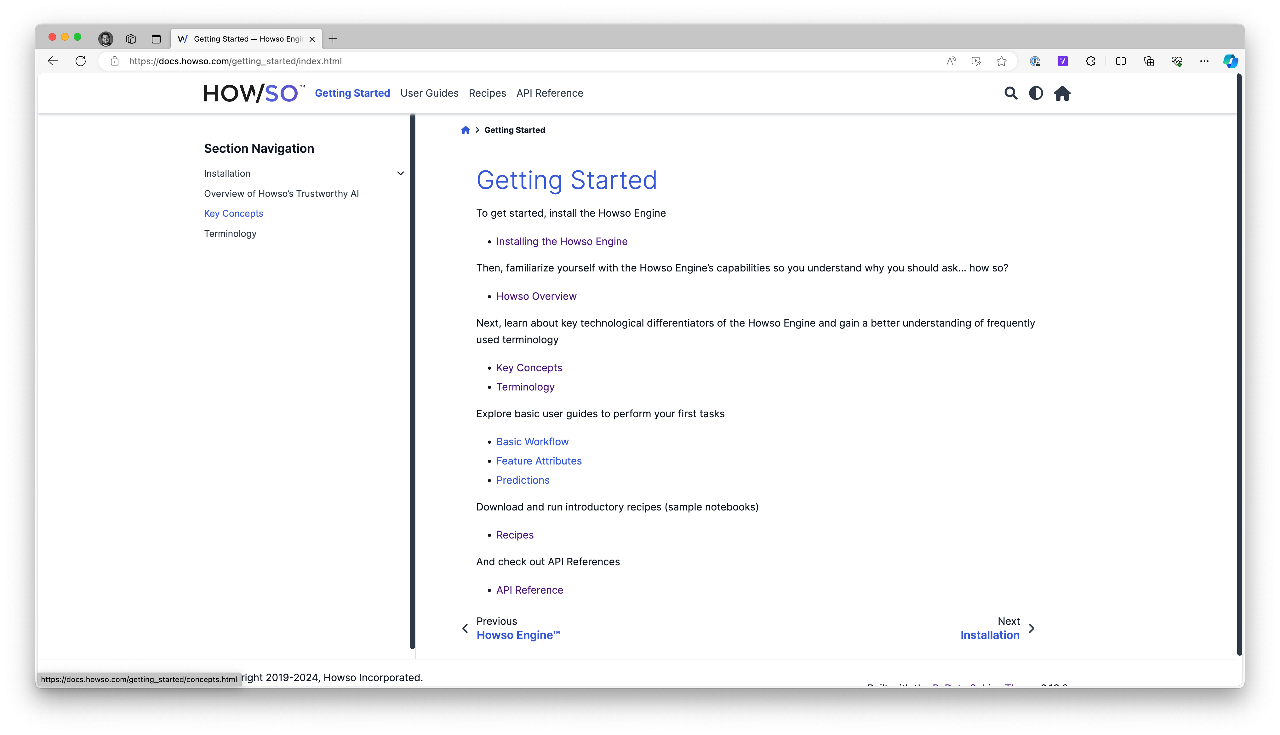Open the Copilot sidebar icon
The image size is (1280, 735).
pos(1230,61)
